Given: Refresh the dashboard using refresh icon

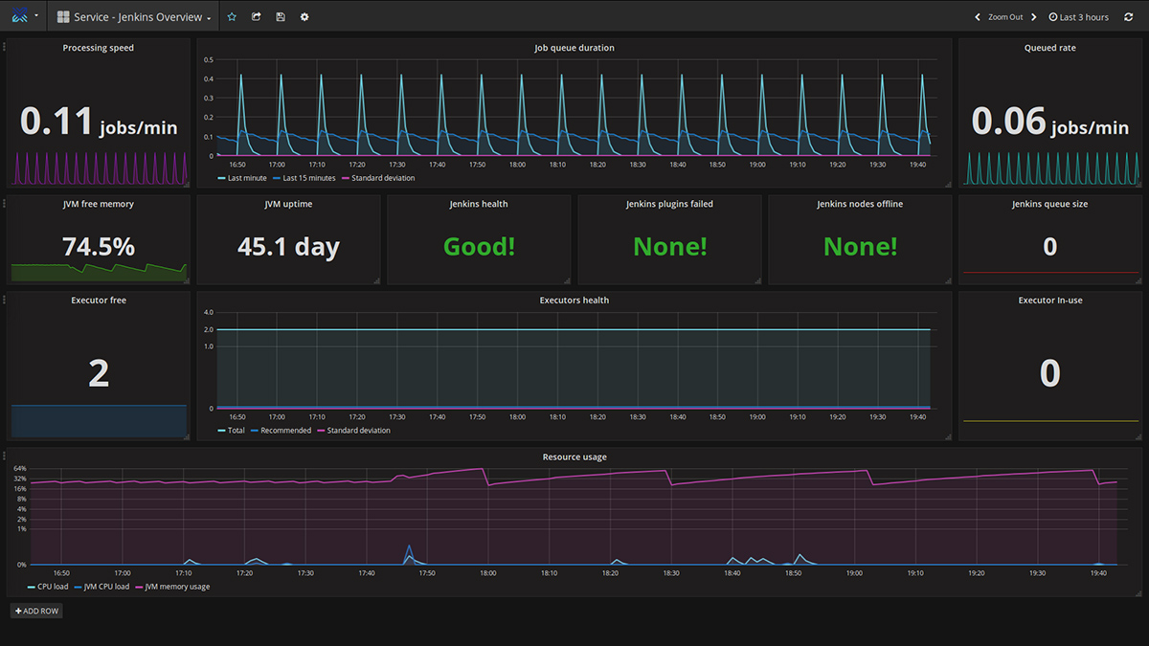Looking at the screenshot, I should point(1129,17).
